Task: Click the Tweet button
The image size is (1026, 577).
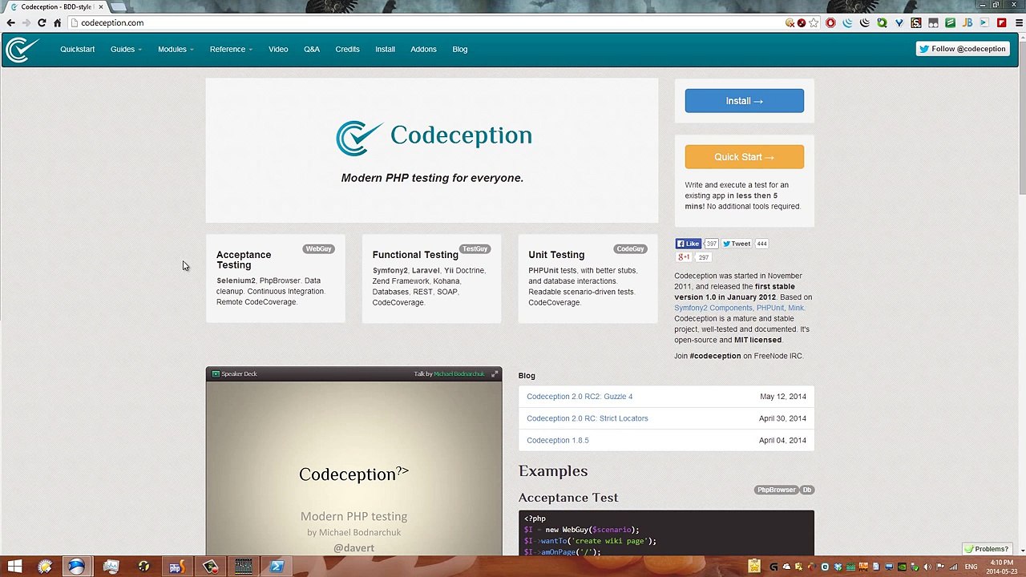Action: pos(737,244)
